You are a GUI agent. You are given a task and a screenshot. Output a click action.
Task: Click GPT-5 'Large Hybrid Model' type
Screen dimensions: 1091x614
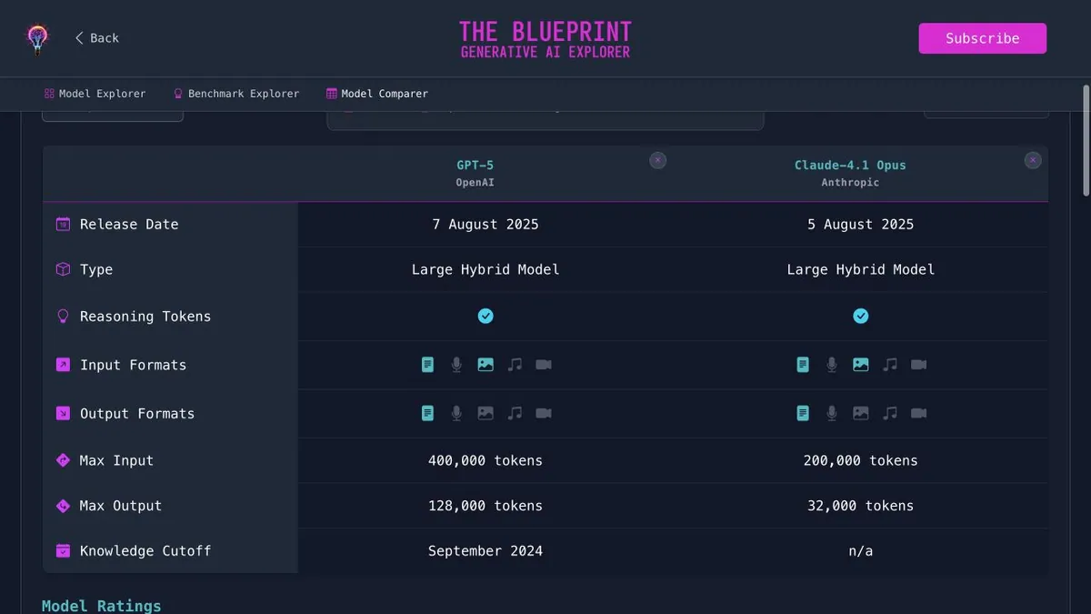pos(485,269)
